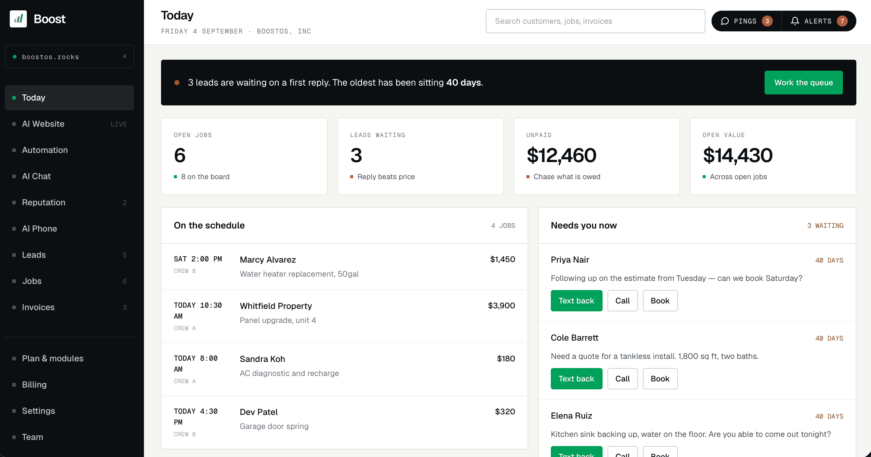The height and width of the screenshot is (457, 871).
Task: Open the Open Jobs stat card
Action: click(244, 156)
